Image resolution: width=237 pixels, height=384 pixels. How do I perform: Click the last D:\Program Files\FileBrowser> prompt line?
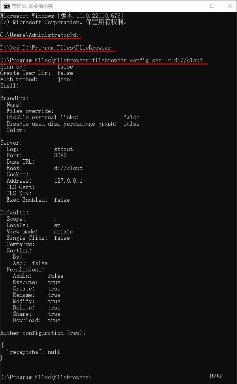tap(46, 377)
